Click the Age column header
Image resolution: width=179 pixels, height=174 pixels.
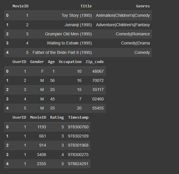click(x=51, y=62)
